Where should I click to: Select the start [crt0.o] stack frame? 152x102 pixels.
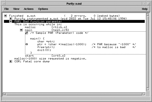(x=45, y=56)
